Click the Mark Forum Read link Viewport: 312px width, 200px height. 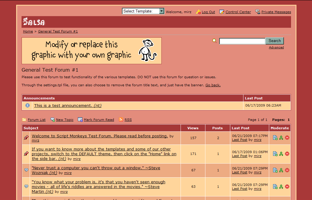(x=99, y=120)
